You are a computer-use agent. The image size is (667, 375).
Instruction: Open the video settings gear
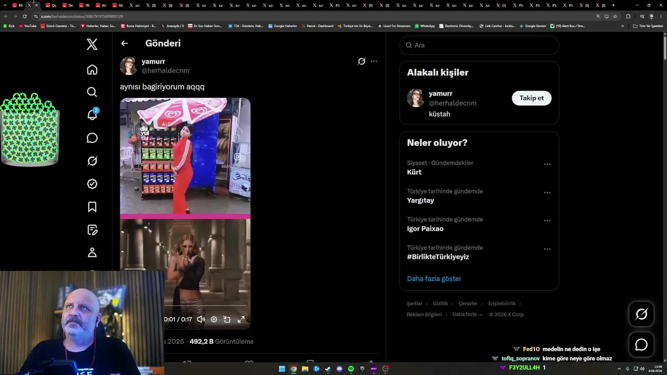pyautogui.click(x=214, y=319)
